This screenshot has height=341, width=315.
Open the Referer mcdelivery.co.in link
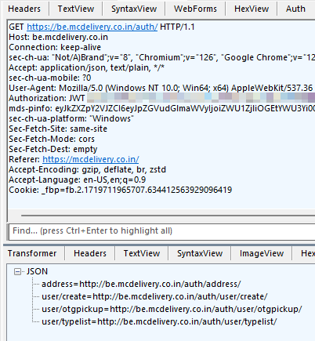point(91,159)
